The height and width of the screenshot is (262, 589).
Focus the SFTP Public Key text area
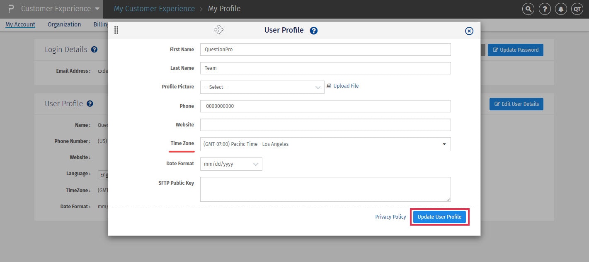tap(325, 189)
